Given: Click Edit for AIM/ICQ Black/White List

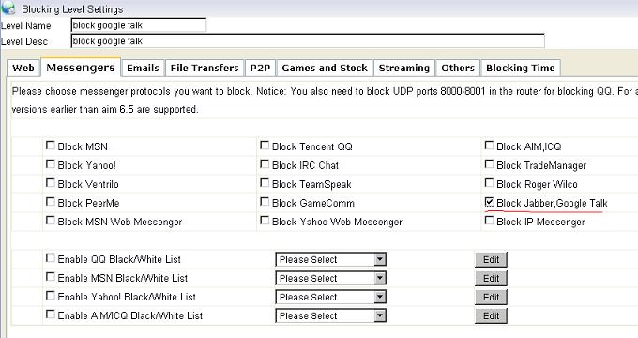Looking at the screenshot, I should pos(491,315).
